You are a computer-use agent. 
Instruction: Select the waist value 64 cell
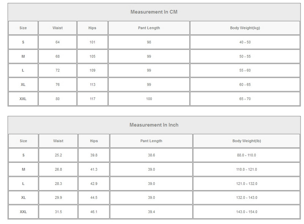point(57,42)
